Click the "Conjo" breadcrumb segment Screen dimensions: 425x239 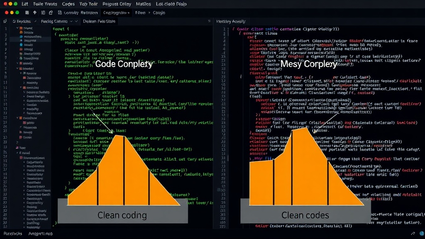point(159,13)
